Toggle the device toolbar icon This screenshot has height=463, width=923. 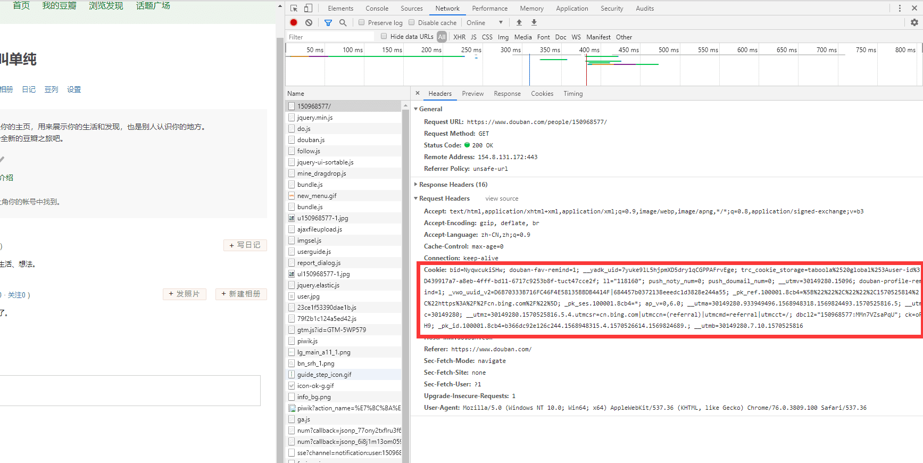(x=308, y=8)
